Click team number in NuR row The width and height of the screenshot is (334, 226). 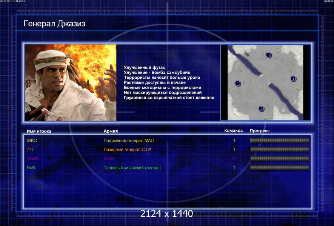click(x=234, y=168)
